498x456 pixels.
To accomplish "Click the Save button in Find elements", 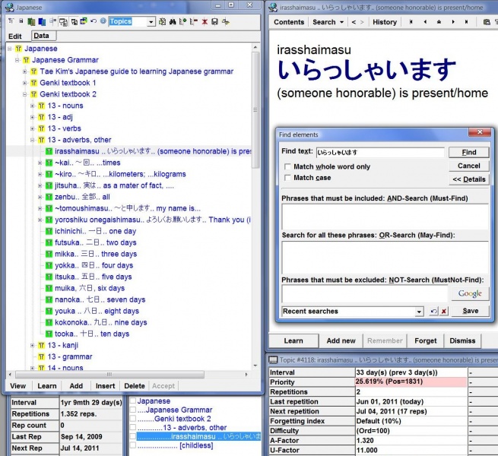I will pyautogui.click(x=470, y=311).
